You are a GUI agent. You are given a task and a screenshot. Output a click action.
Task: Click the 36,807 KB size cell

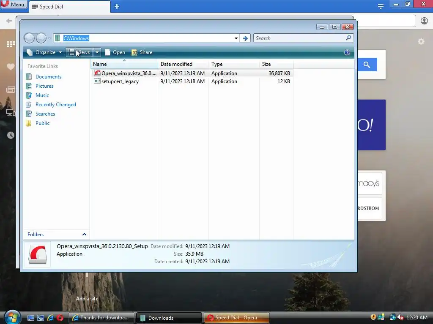click(x=279, y=73)
